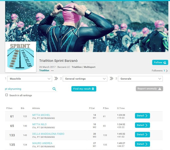The width and height of the screenshot is (170, 150).
Task: Open athlete MITTA MICHEL link
Action: [x=41, y=115]
